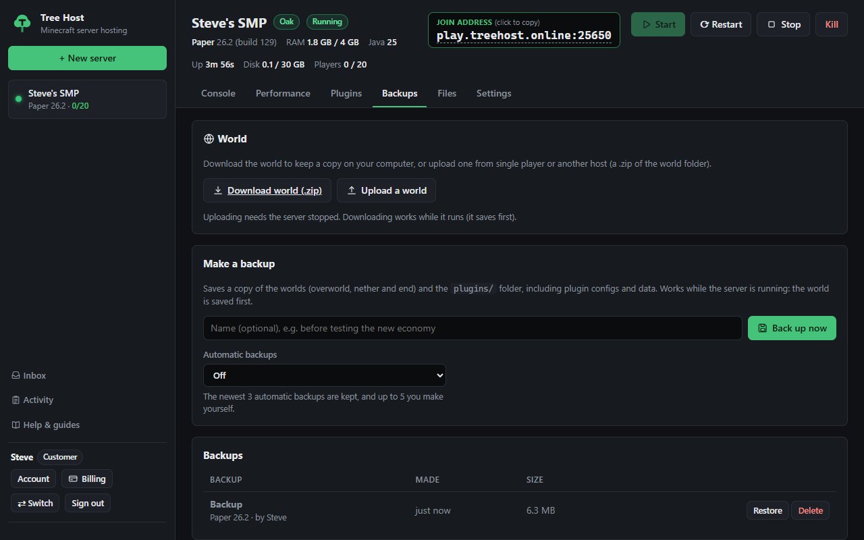Click the 'just now' made cell
The height and width of the screenshot is (540, 864).
point(433,510)
